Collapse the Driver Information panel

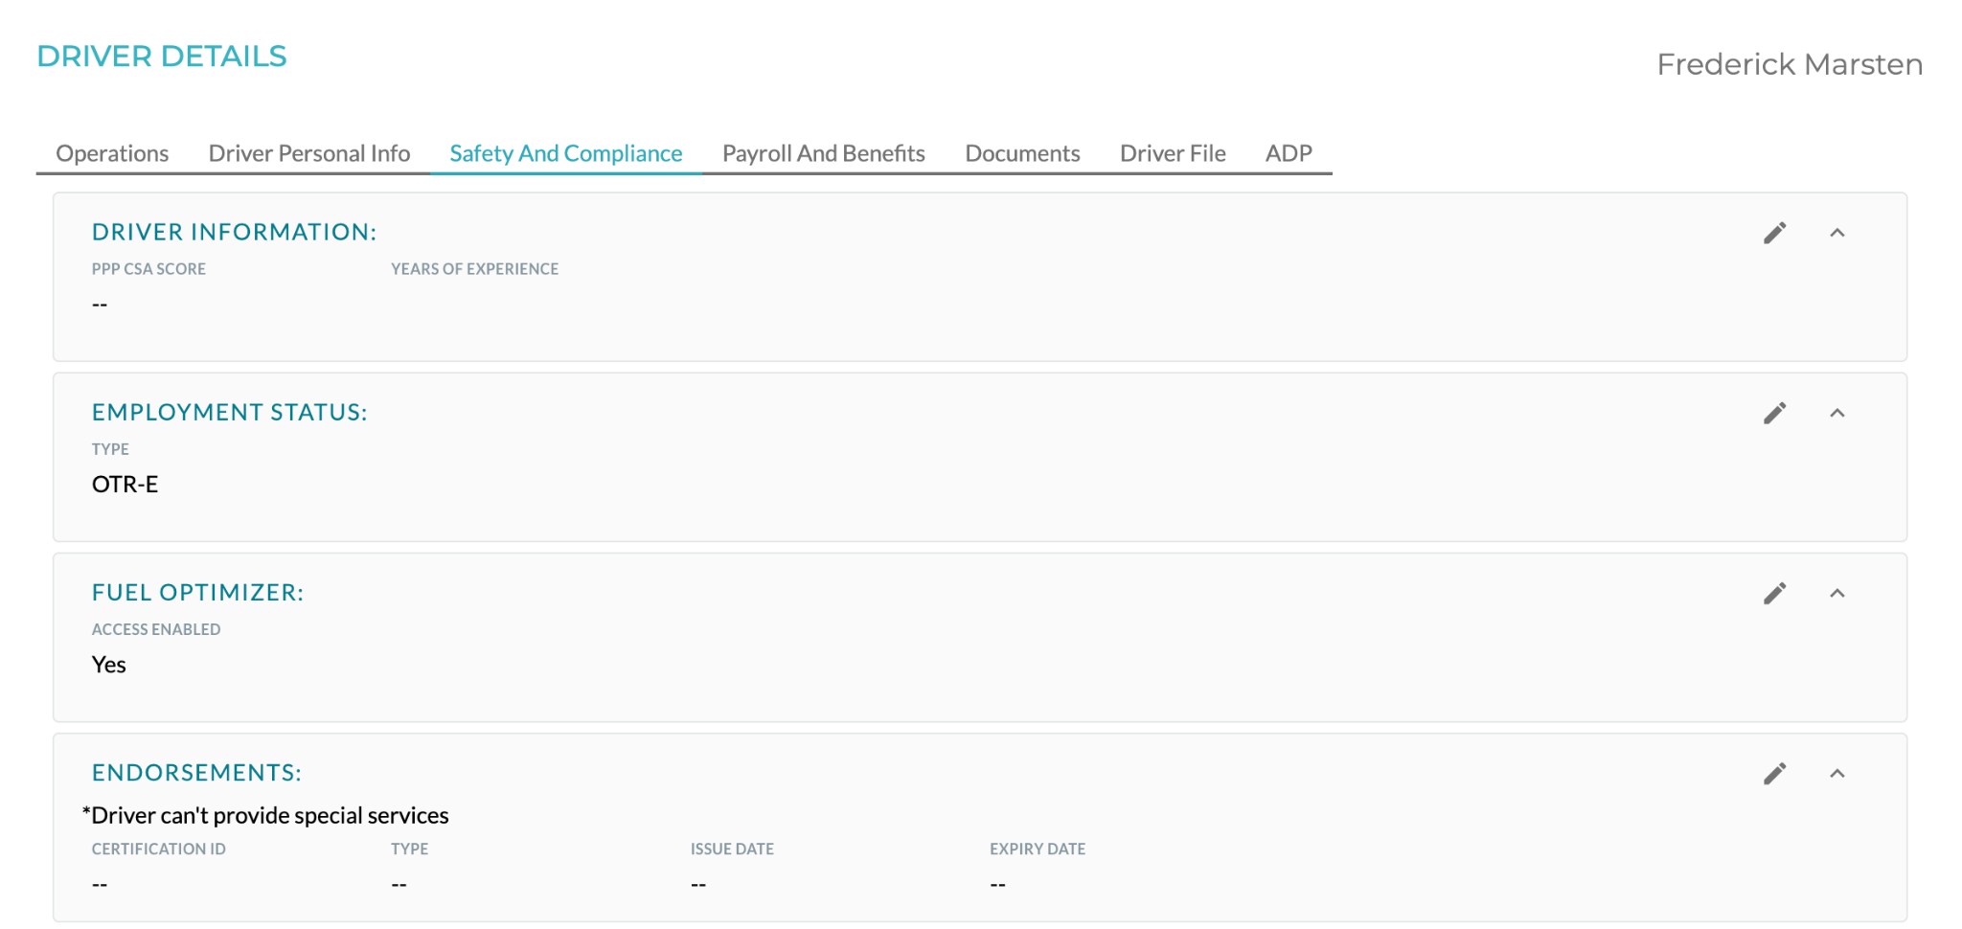(1837, 233)
